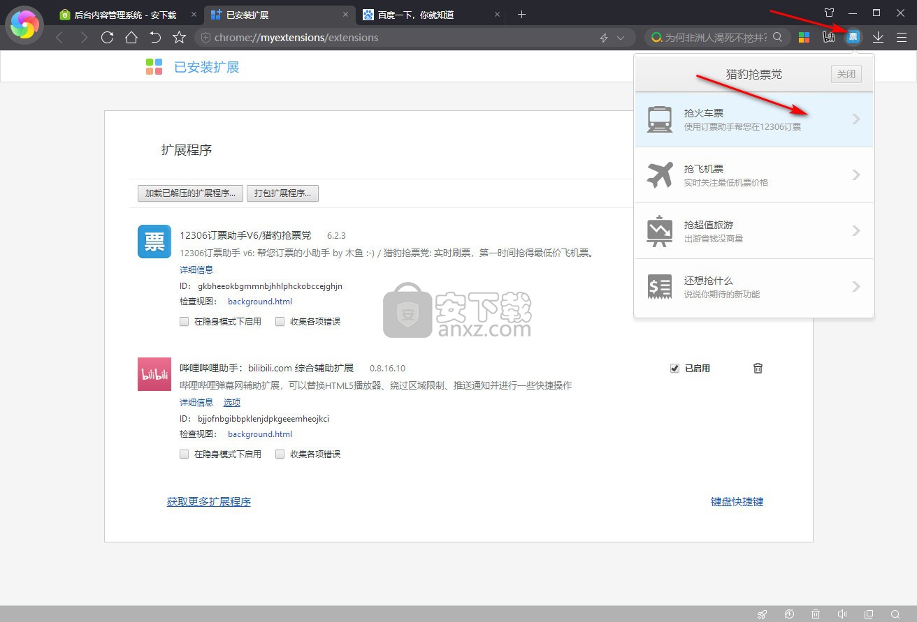The image size is (917, 622).
Task: Switch to the 百度一下 tab
Action: (431, 14)
